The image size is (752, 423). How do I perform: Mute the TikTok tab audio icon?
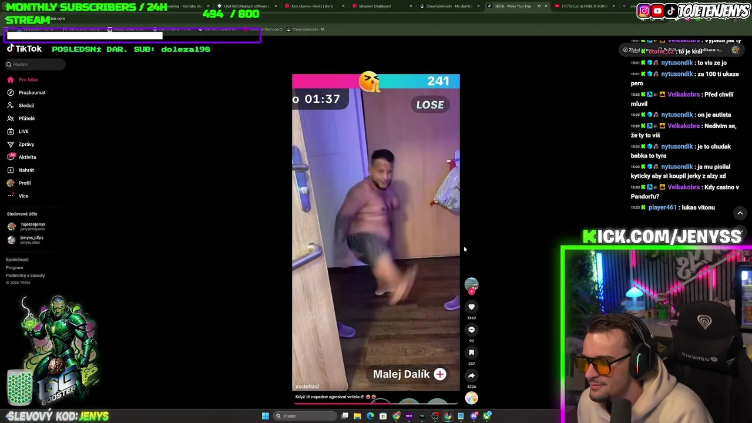coord(539,6)
